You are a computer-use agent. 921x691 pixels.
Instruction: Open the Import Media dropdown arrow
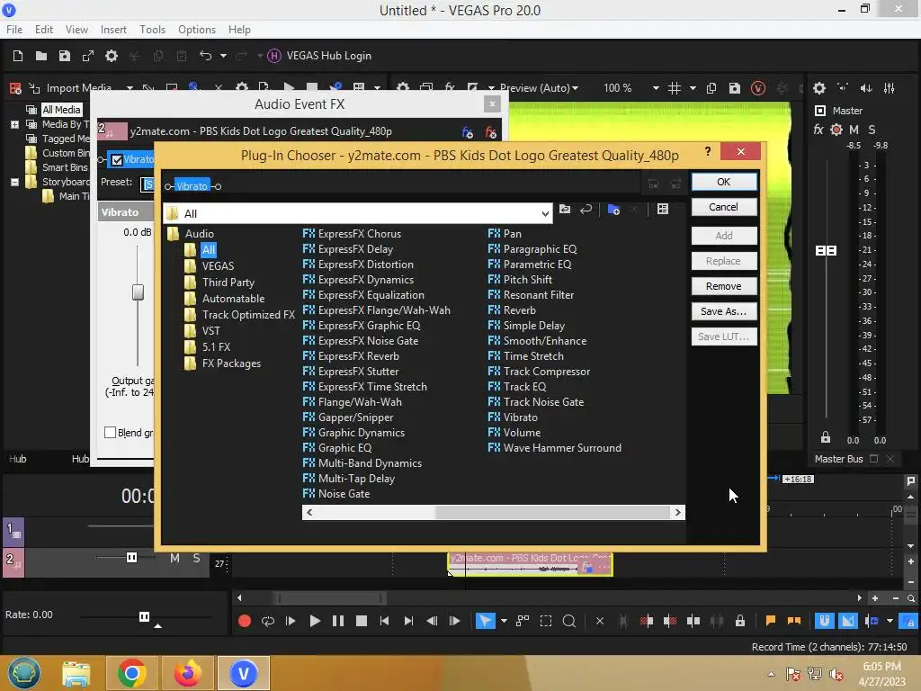coord(130,88)
